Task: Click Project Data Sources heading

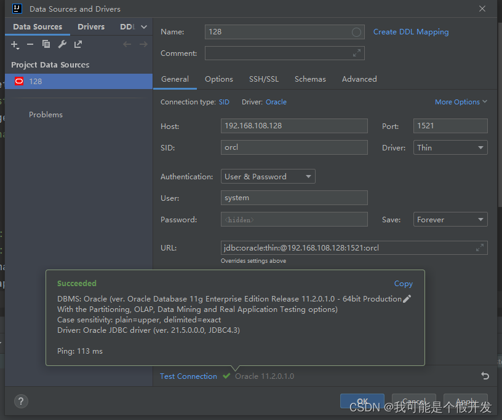Action: [x=50, y=65]
